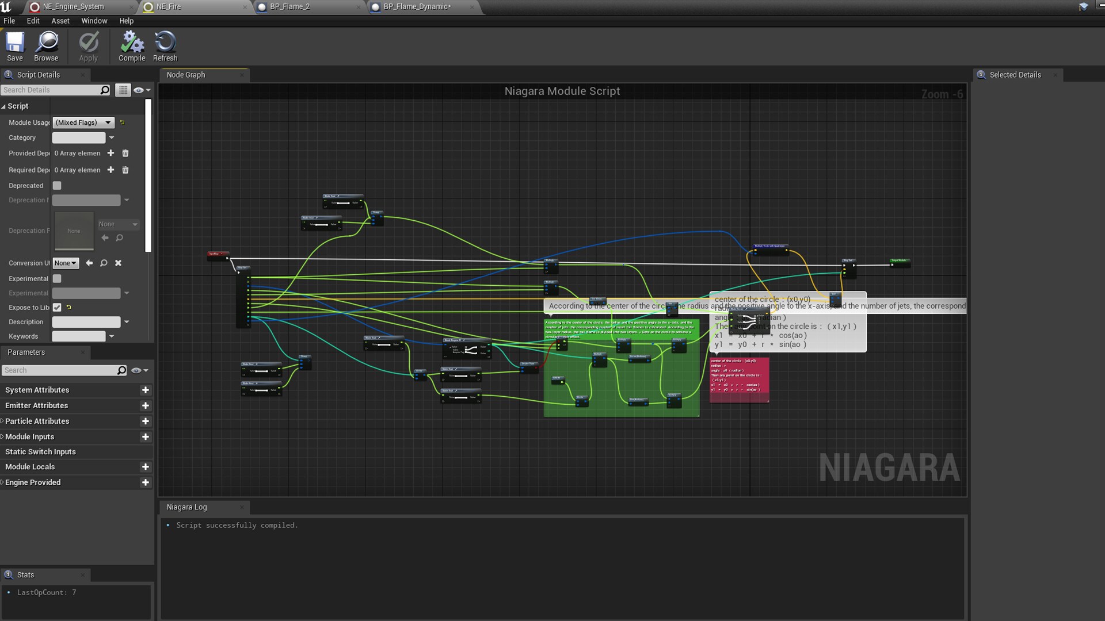Add a new System Attributes parameter

146,390
